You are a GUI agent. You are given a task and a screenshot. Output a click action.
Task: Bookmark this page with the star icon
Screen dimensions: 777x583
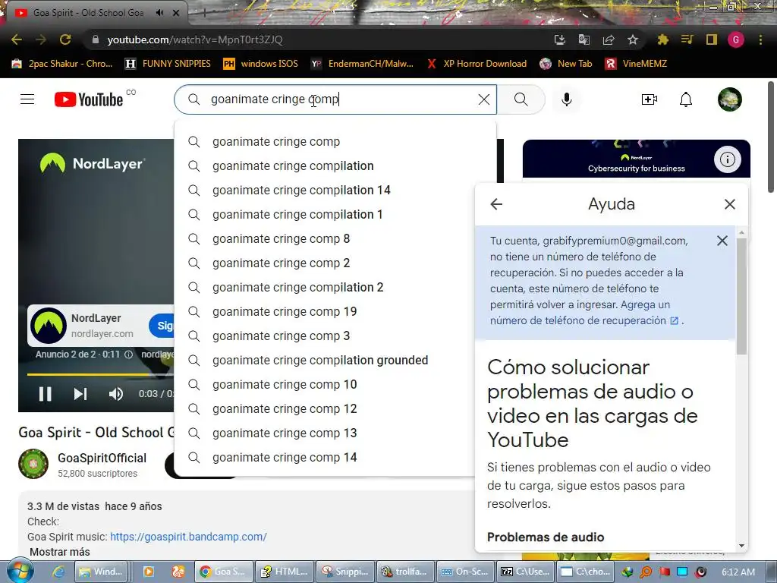coord(633,39)
